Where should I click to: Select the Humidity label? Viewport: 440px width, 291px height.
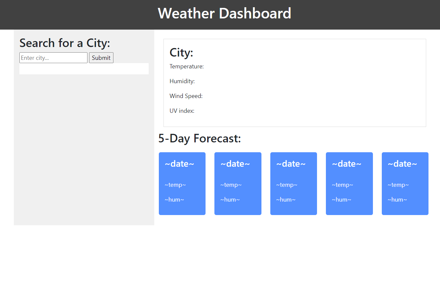[x=182, y=81]
